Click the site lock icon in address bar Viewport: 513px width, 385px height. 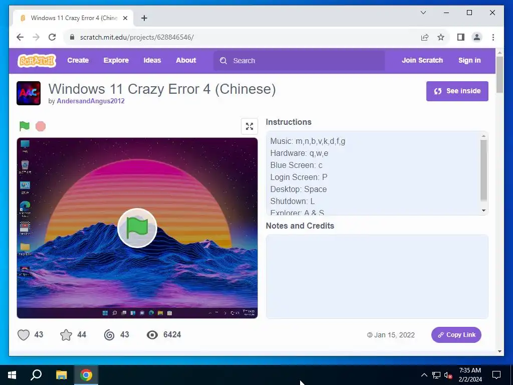tap(72, 37)
